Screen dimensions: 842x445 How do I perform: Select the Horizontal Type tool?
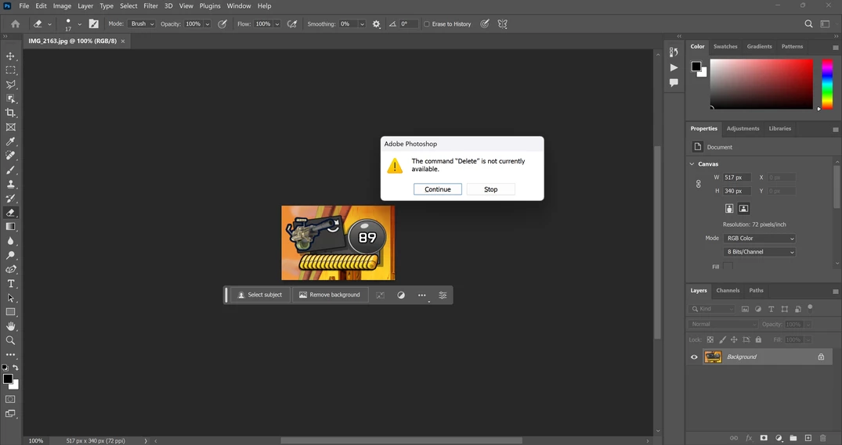[x=11, y=284]
